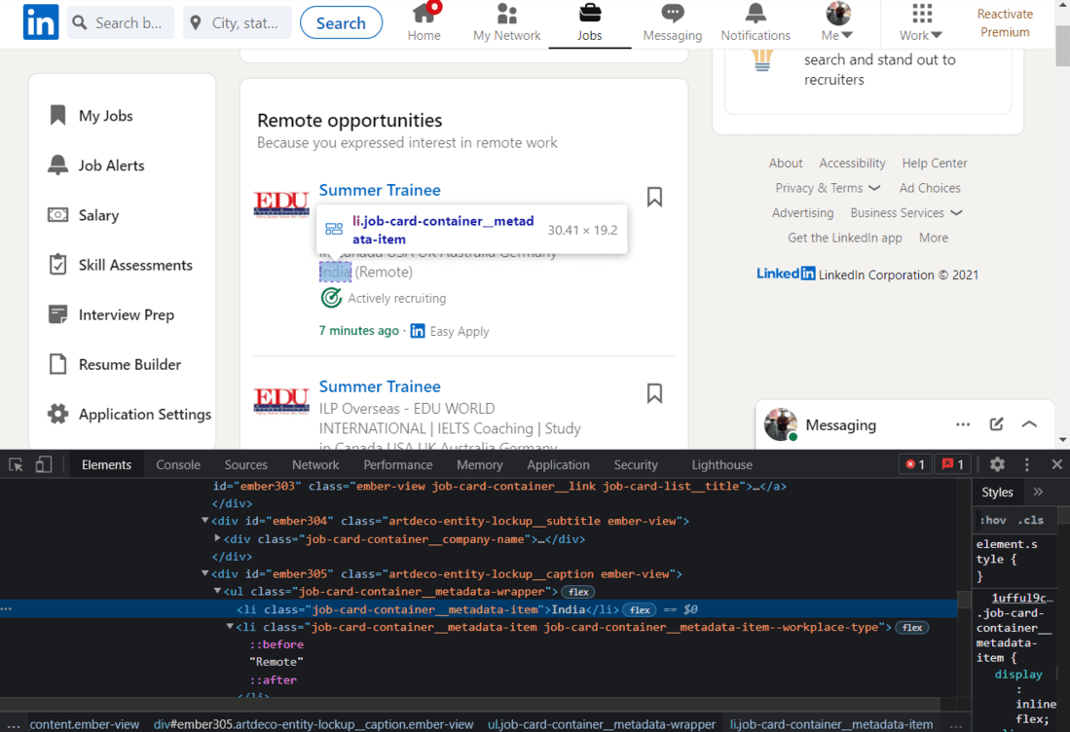Activate DevTools element inspector tool

(16, 464)
